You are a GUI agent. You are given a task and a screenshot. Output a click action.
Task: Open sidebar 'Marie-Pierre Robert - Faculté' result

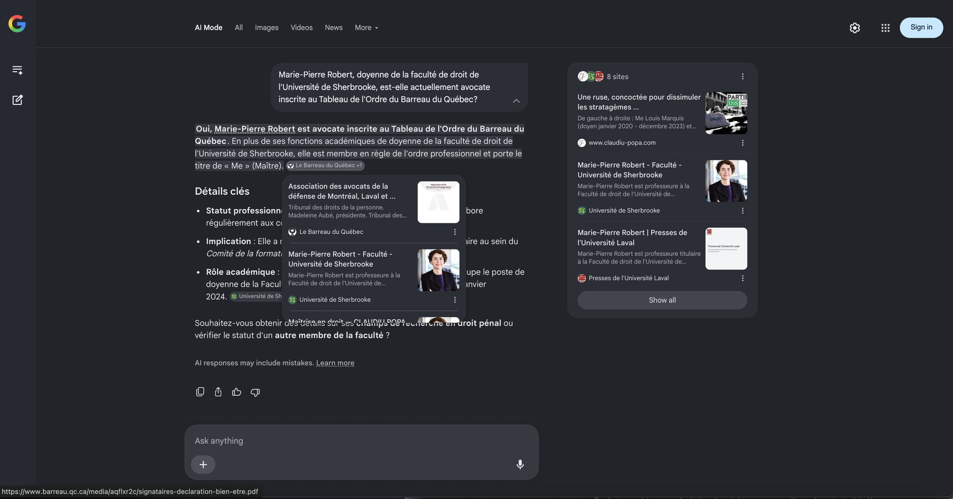click(x=629, y=170)
